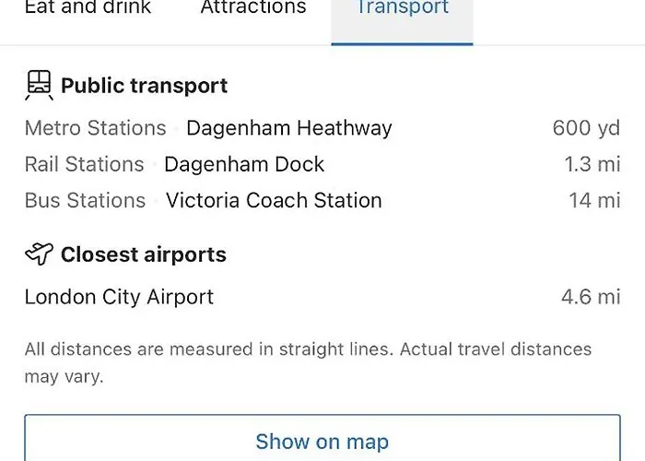The height and width of the screenshot is (461, 645).
Task: Click the 1.3 mi distance value
Action: (x=592, y=164)
